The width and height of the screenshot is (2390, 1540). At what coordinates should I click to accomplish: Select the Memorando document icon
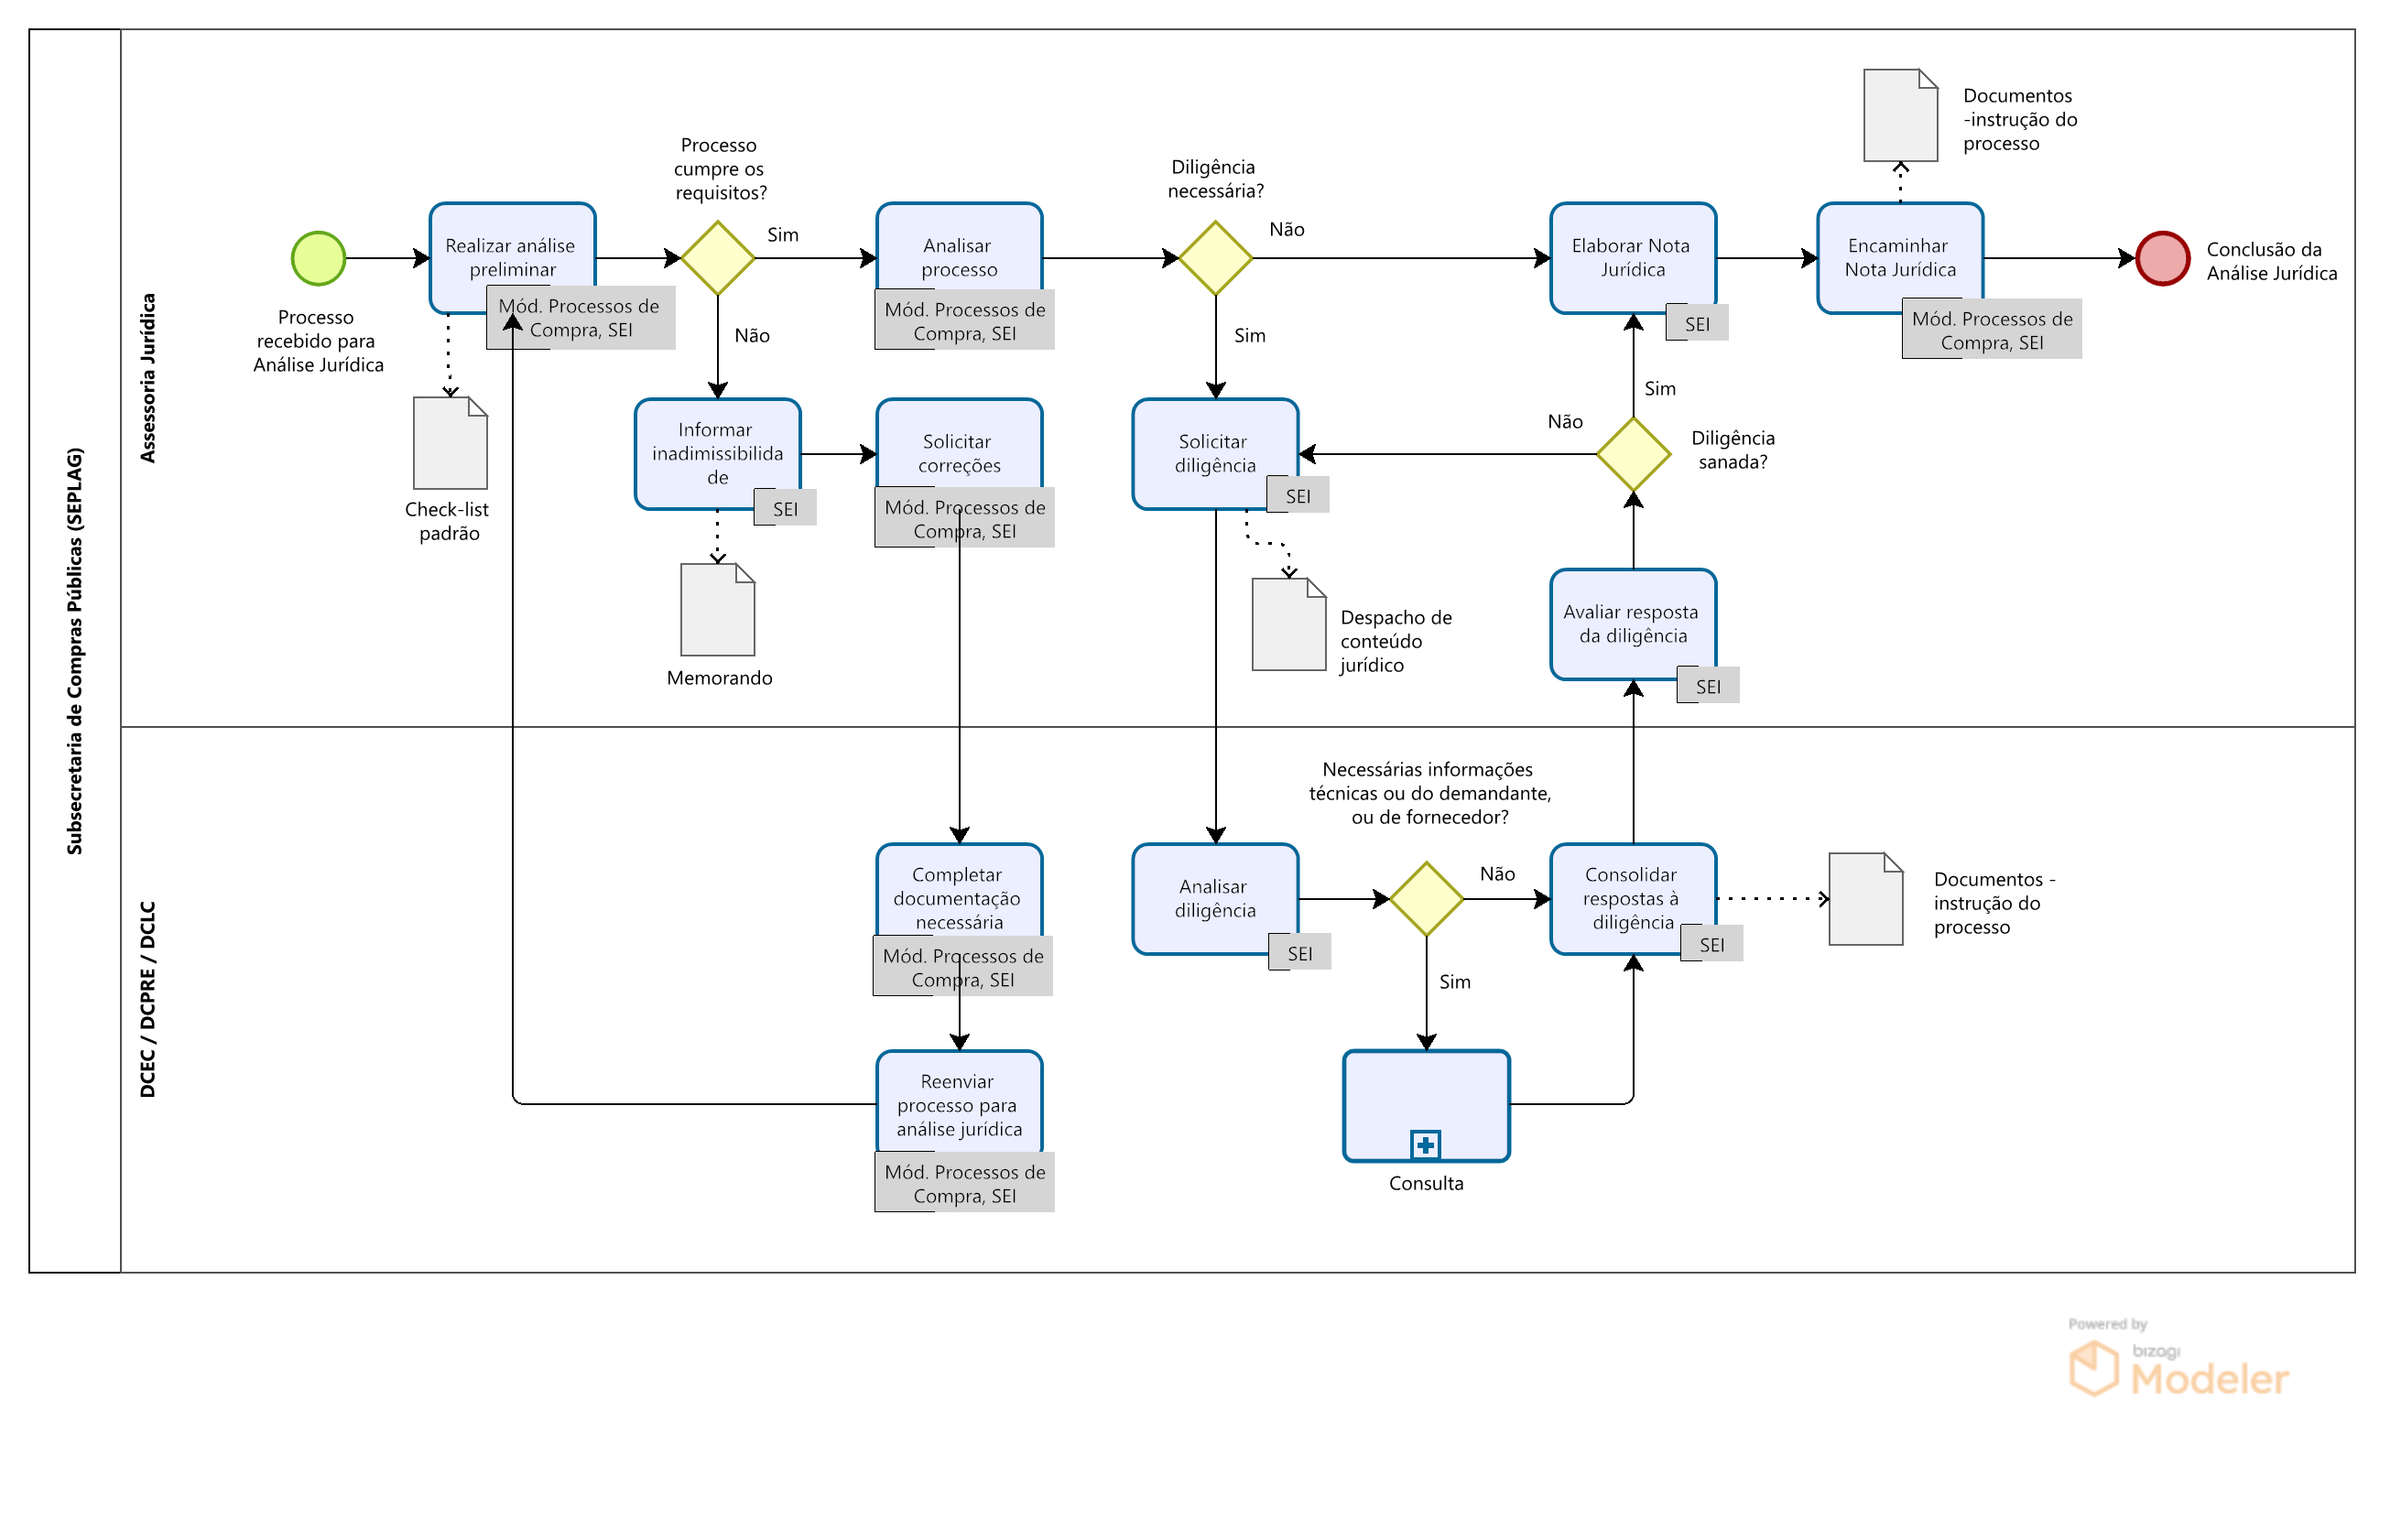pos(717,609)
